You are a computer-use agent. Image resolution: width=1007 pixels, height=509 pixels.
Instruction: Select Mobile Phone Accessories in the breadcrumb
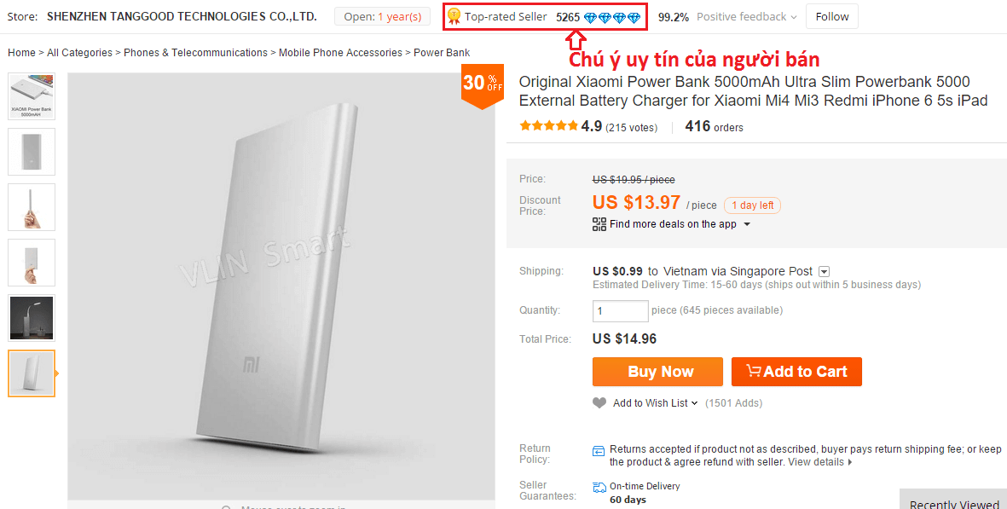coord(340,52)
